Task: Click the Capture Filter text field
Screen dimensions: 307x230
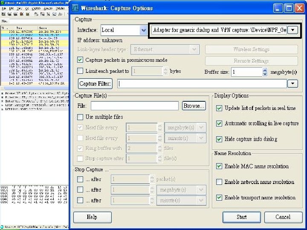Action: [202, 83]
